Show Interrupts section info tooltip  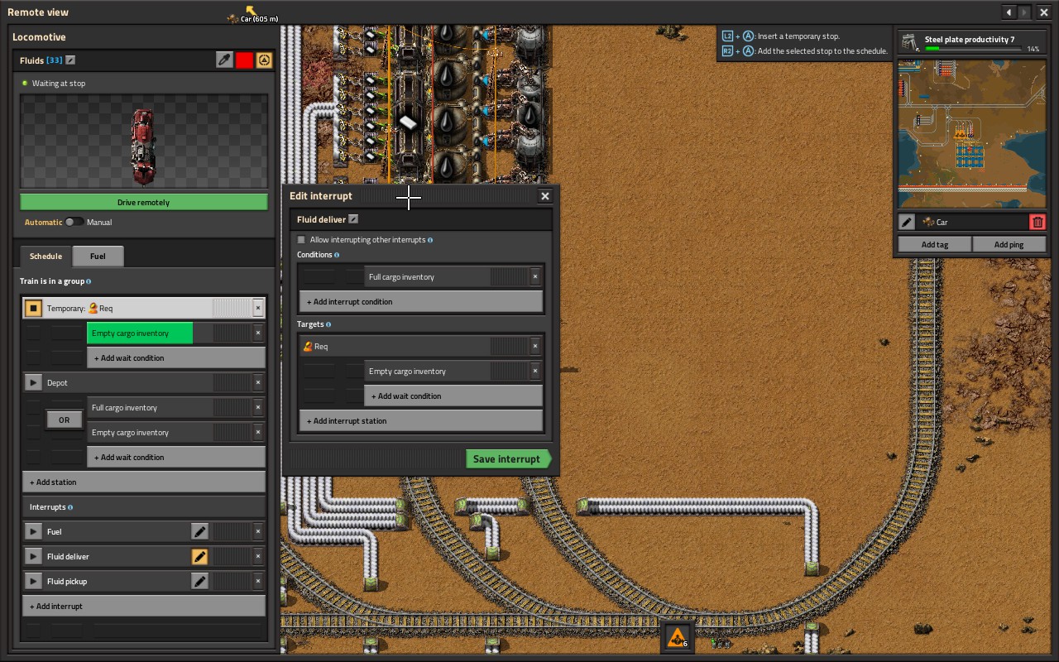tap(69, 507)
